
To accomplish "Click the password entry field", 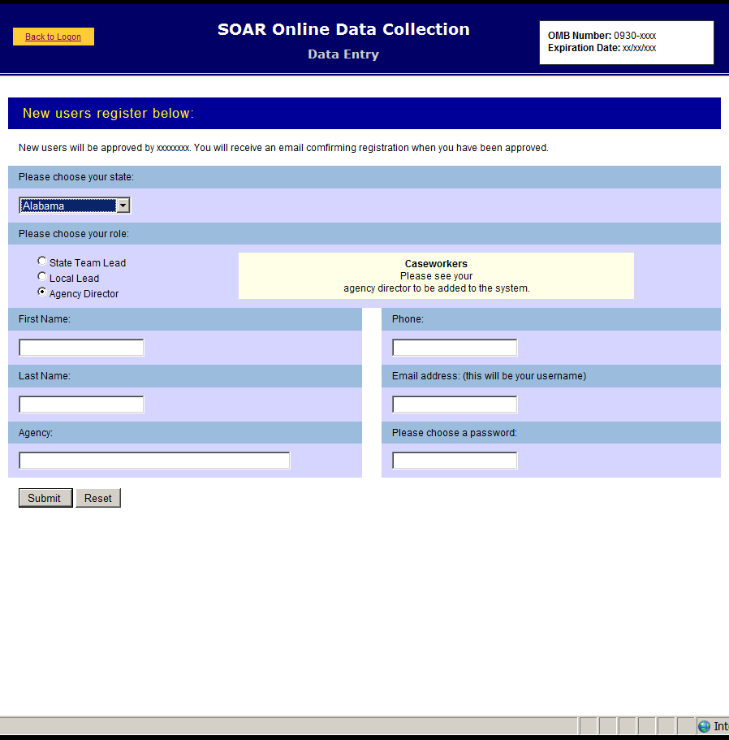I will pyautogui.click(x=455, y=461).
